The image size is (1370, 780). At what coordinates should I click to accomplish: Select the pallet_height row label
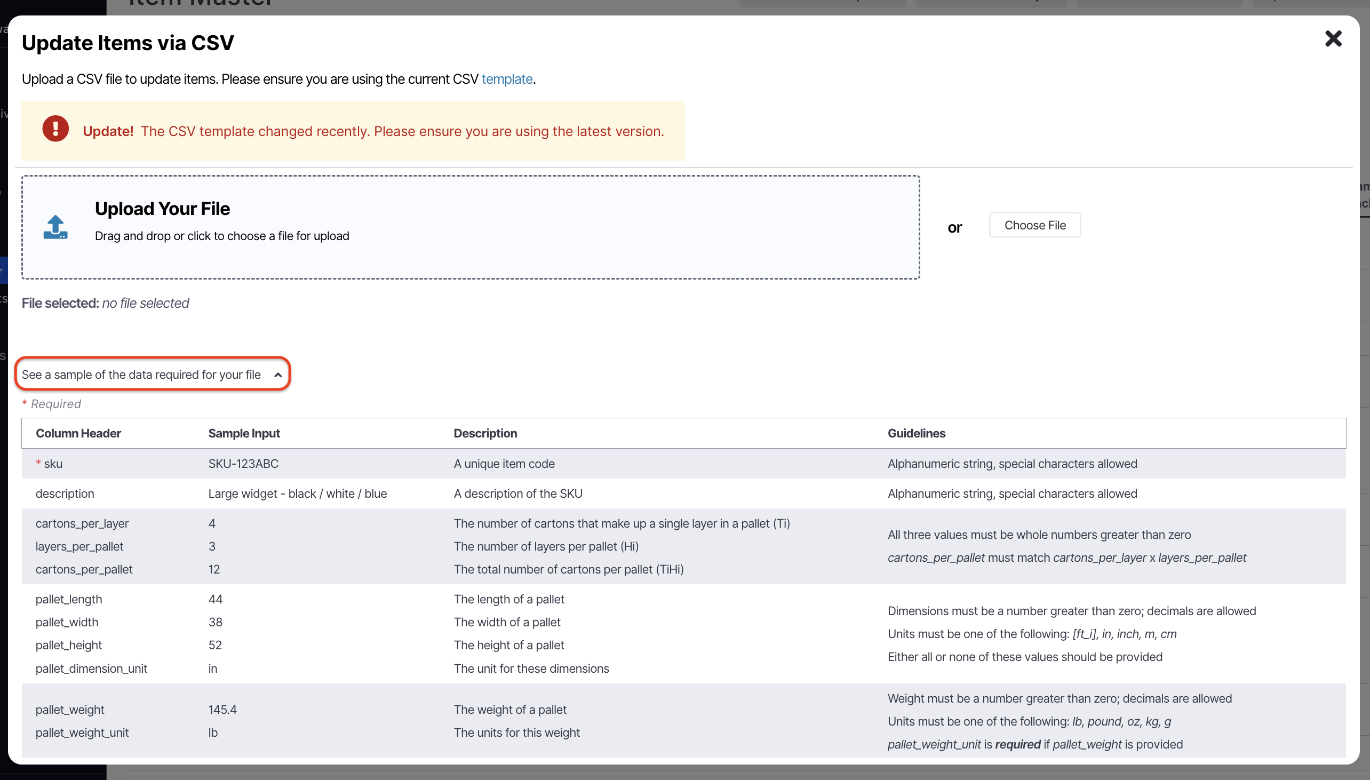click(x=69, y=646)
